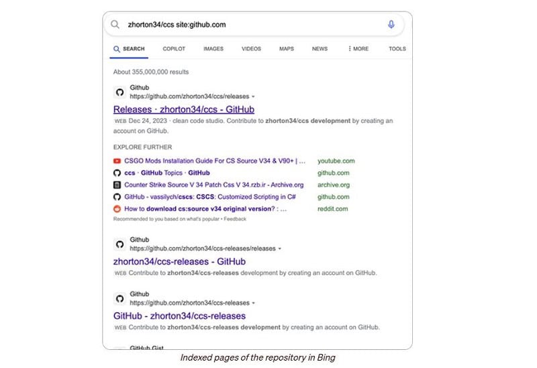Expand dropdown arrow after ccs-releases/releases URL
The image size is (537, 368).
[280, 248]
